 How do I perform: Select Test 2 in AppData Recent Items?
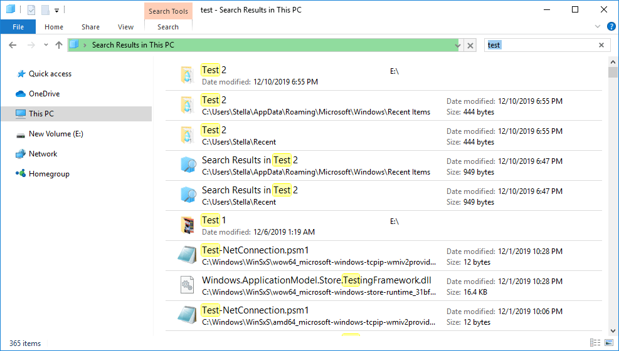[214, 100]
